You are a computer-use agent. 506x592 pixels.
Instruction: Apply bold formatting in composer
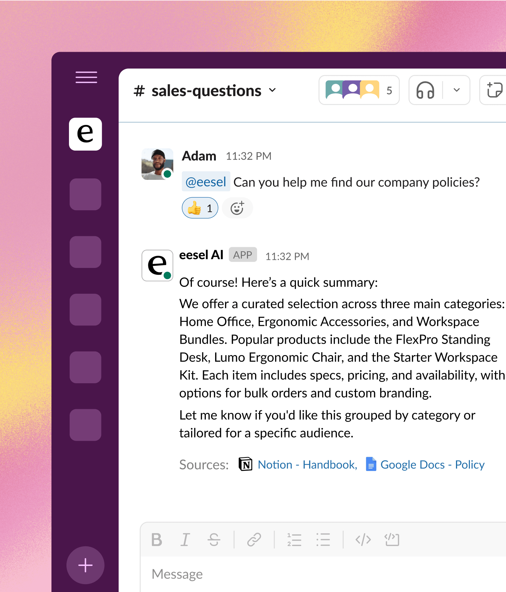click(x=157, y=540)
